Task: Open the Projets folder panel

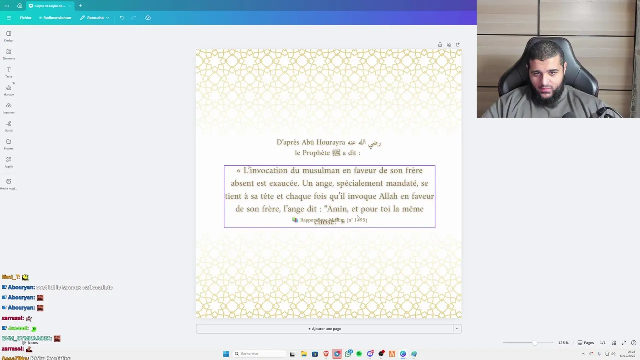Action: click(x=9, y=144)
